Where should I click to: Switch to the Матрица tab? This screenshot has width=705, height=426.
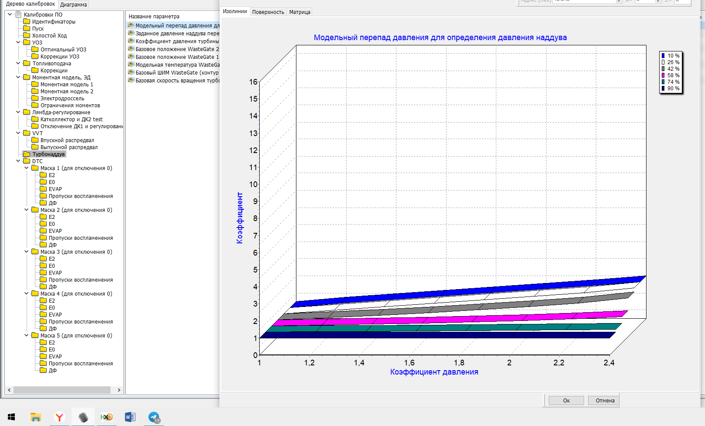click(x=299, y=12)
